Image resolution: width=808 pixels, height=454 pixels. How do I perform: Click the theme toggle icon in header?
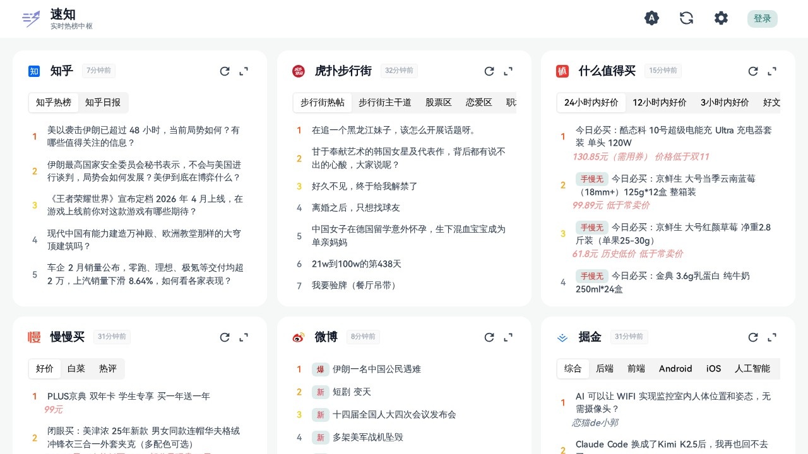pyautogui.click(x=651, y=18)
